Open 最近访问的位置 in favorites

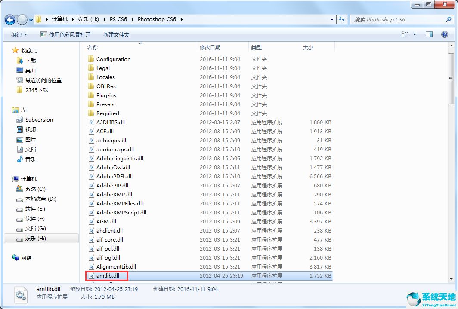coord(43,80)
